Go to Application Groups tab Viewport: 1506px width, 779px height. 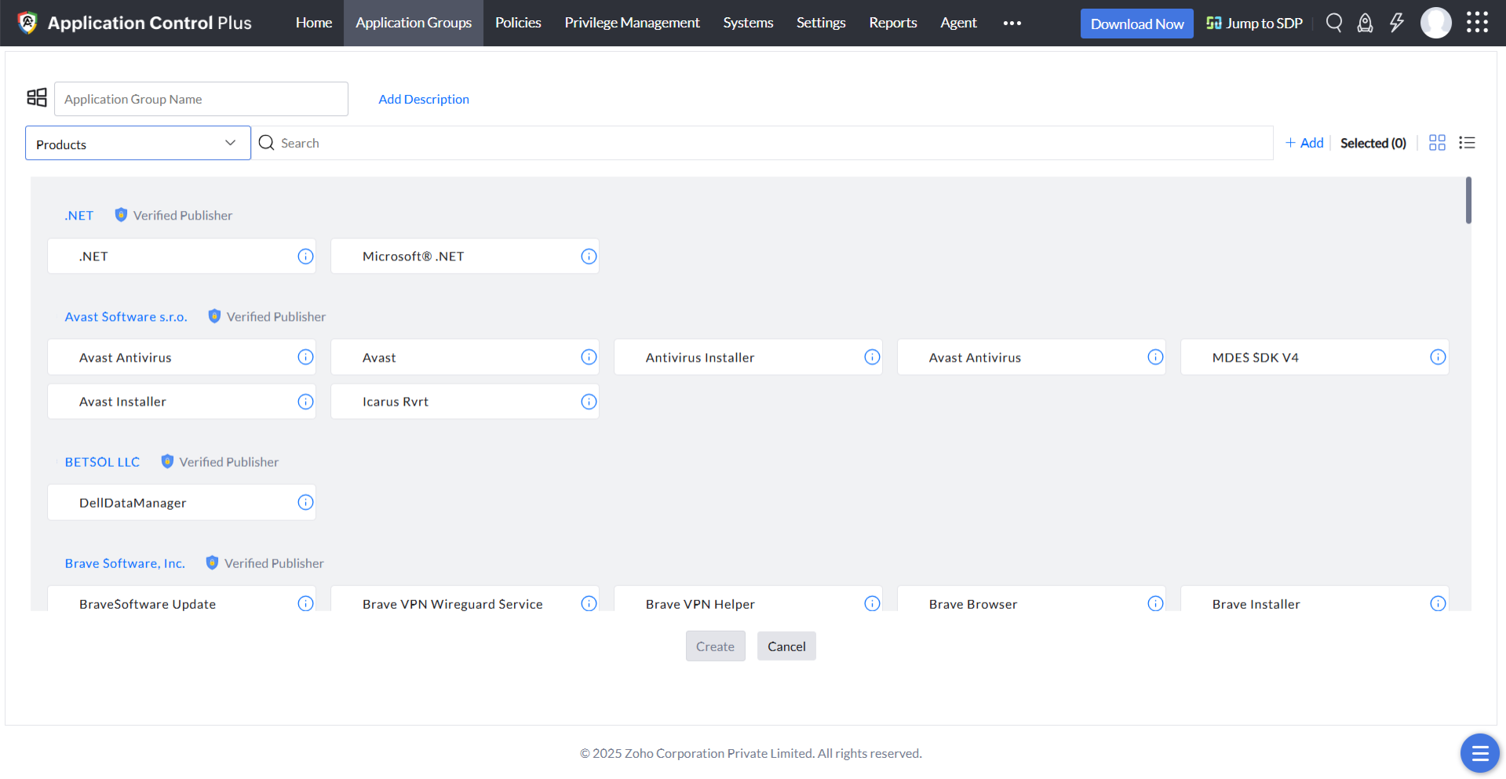pyautogui.click(x=414, y=23)
